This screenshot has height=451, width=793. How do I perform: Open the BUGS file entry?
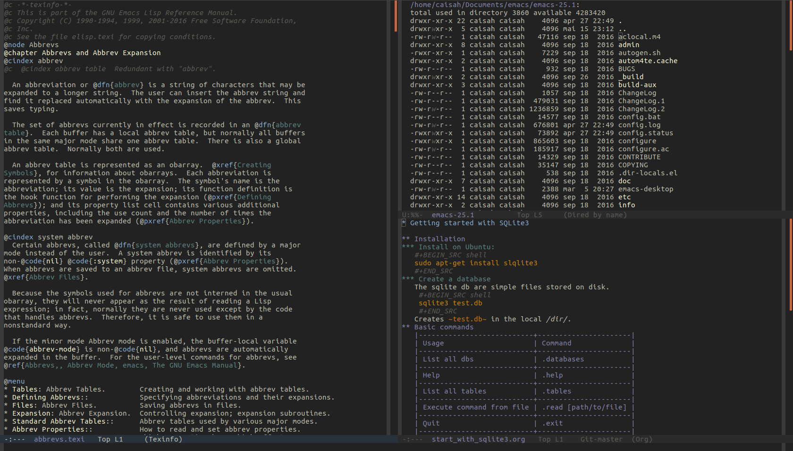pyautogui.click(x=627, y=69)
